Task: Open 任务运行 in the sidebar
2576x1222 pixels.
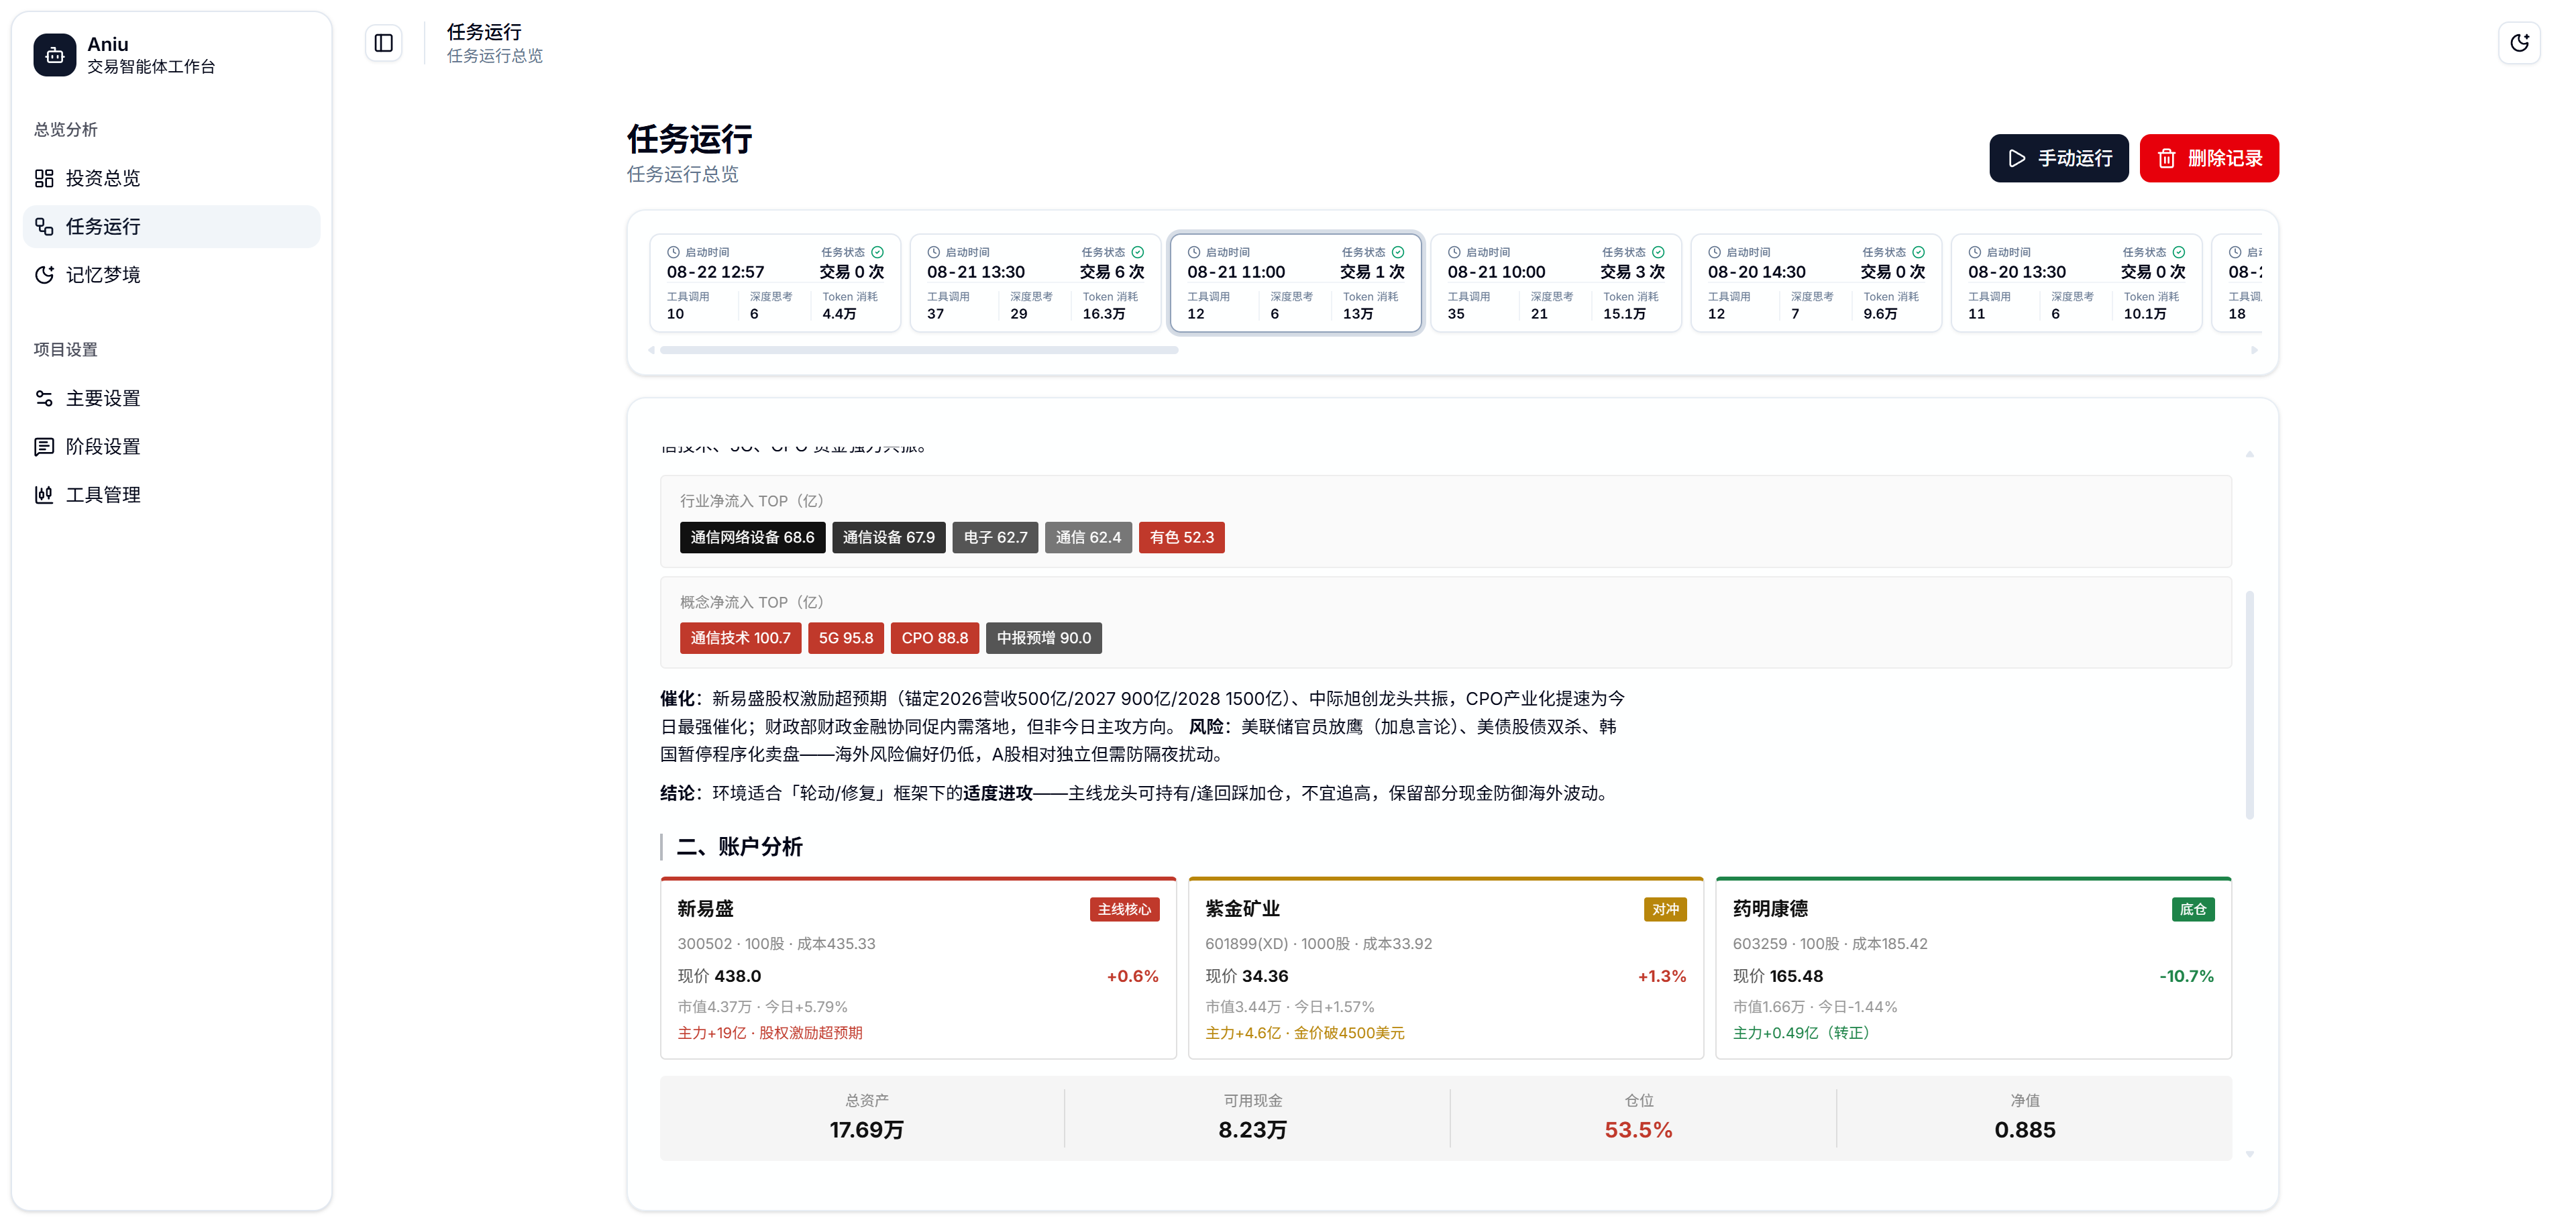Action: click(x=171, y=226)
